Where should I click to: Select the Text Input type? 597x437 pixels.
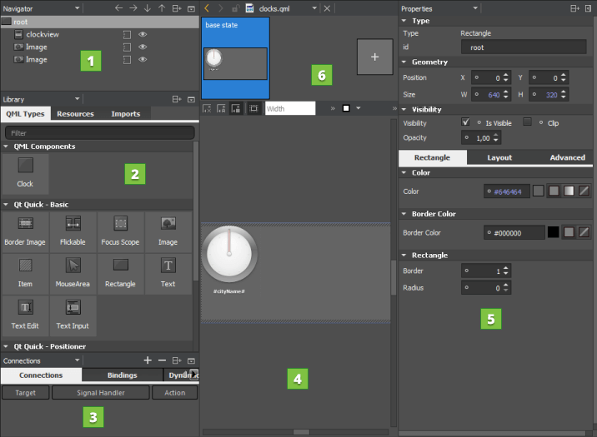73,315
